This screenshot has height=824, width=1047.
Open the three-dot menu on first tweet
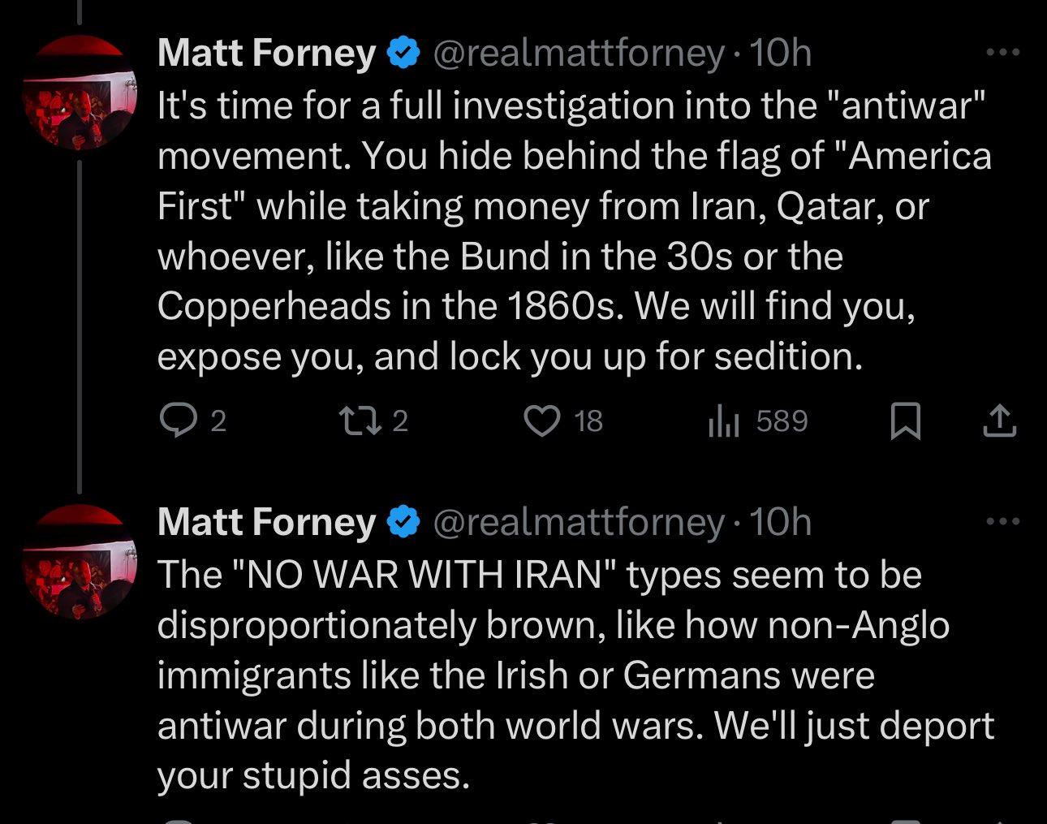click(1003, 53)
